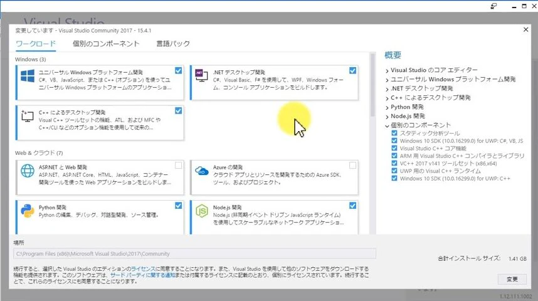538x301 pixels.
Task: Expand Visual Studio のコア エディター summary
Action: (x=387, y=71)
